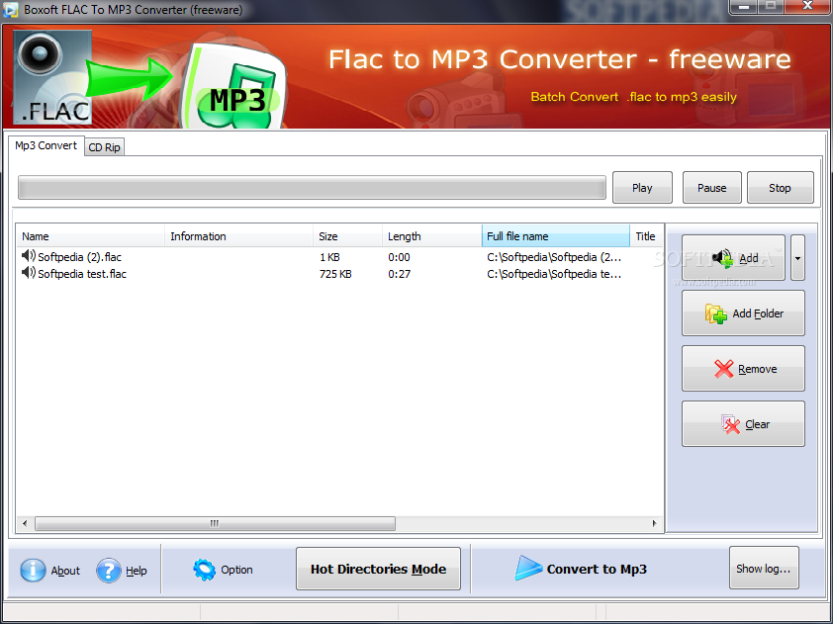Viewport: 833px width, 624px height.
Task: Click the Help question mark icon
Action: point(109,570)
